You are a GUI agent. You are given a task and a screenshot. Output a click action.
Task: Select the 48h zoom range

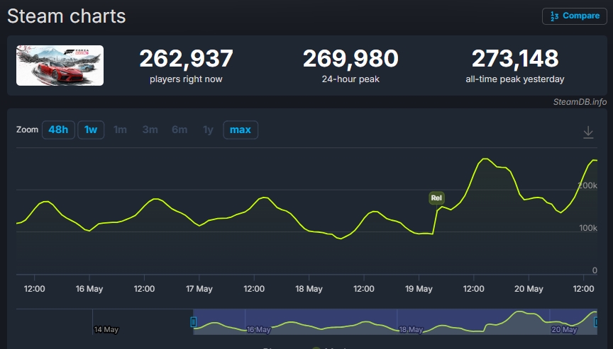coord(58,130)
